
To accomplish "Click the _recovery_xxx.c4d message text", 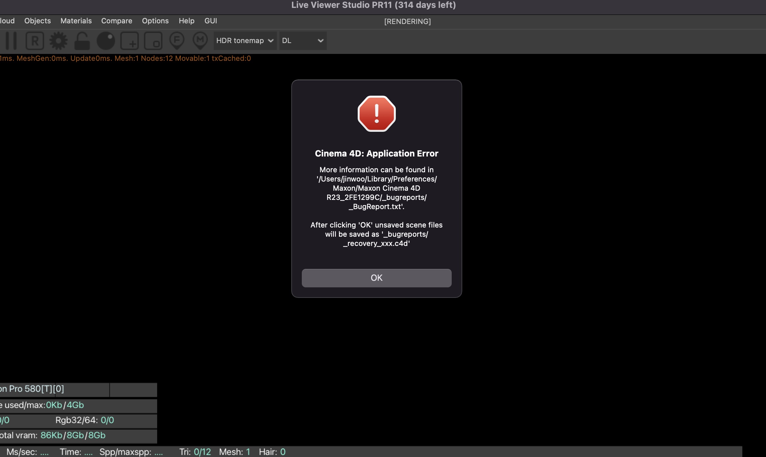I will tap(376, 234).
